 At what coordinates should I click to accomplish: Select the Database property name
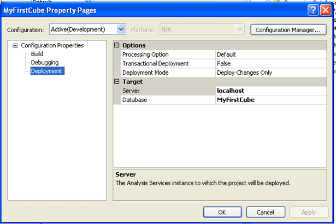coord(134,100)
